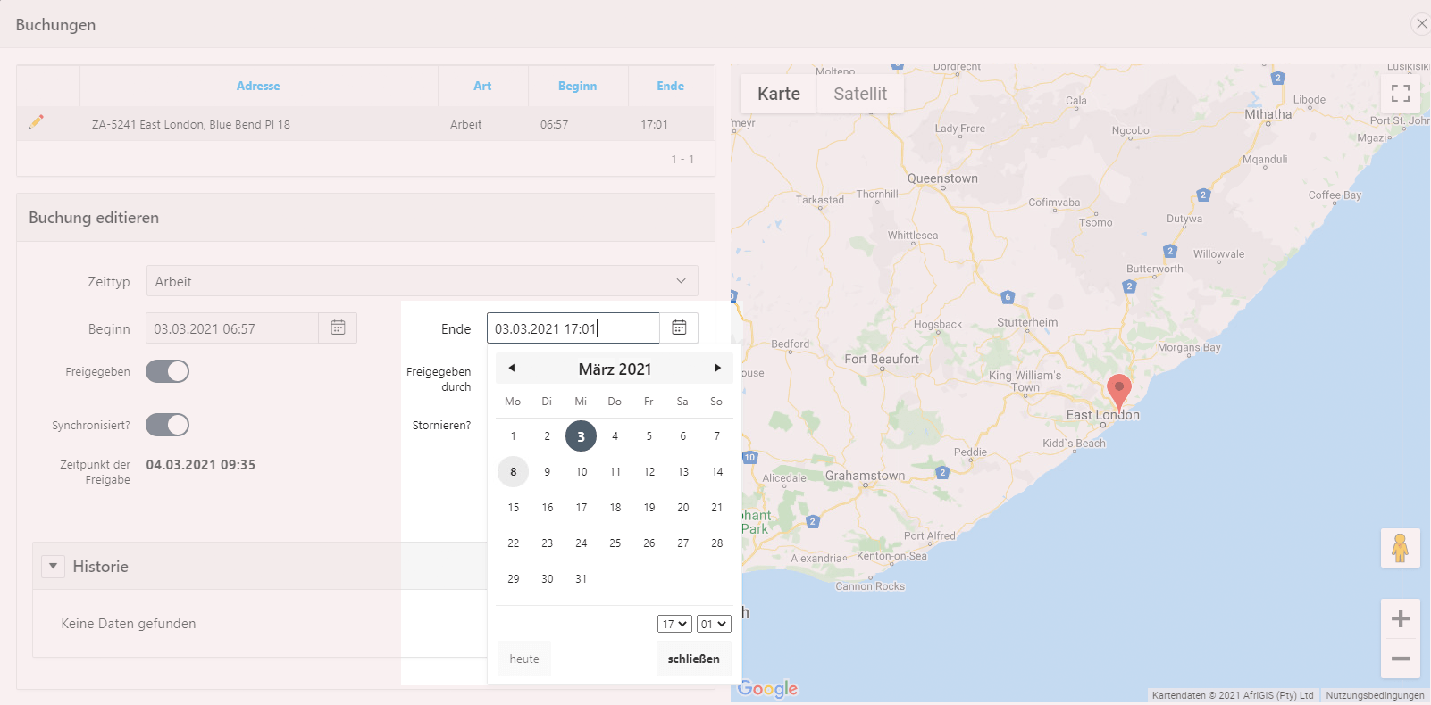Toggle the Synchronisiert switch
1431x705 pixels.
point(168,425)
